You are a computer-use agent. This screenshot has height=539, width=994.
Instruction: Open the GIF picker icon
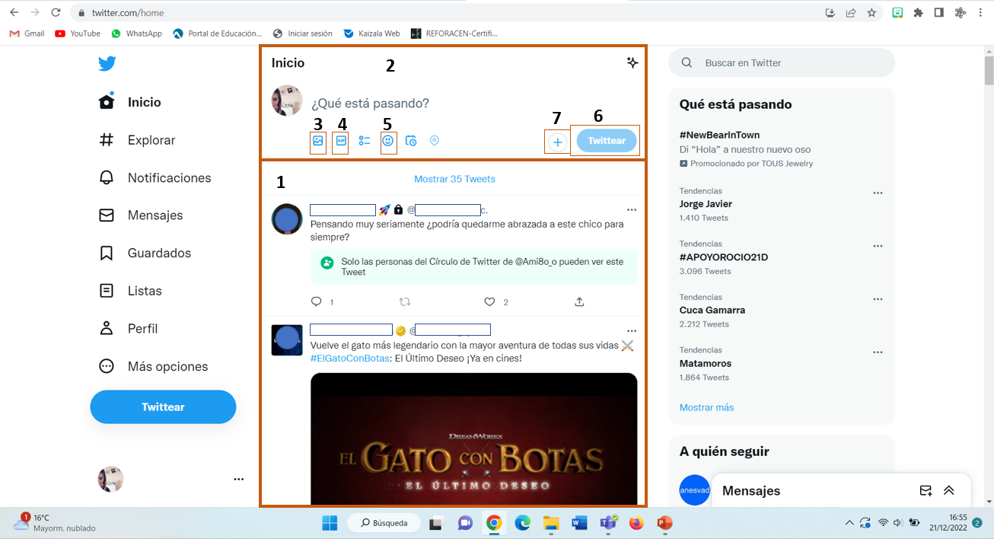tap(341, 141)
